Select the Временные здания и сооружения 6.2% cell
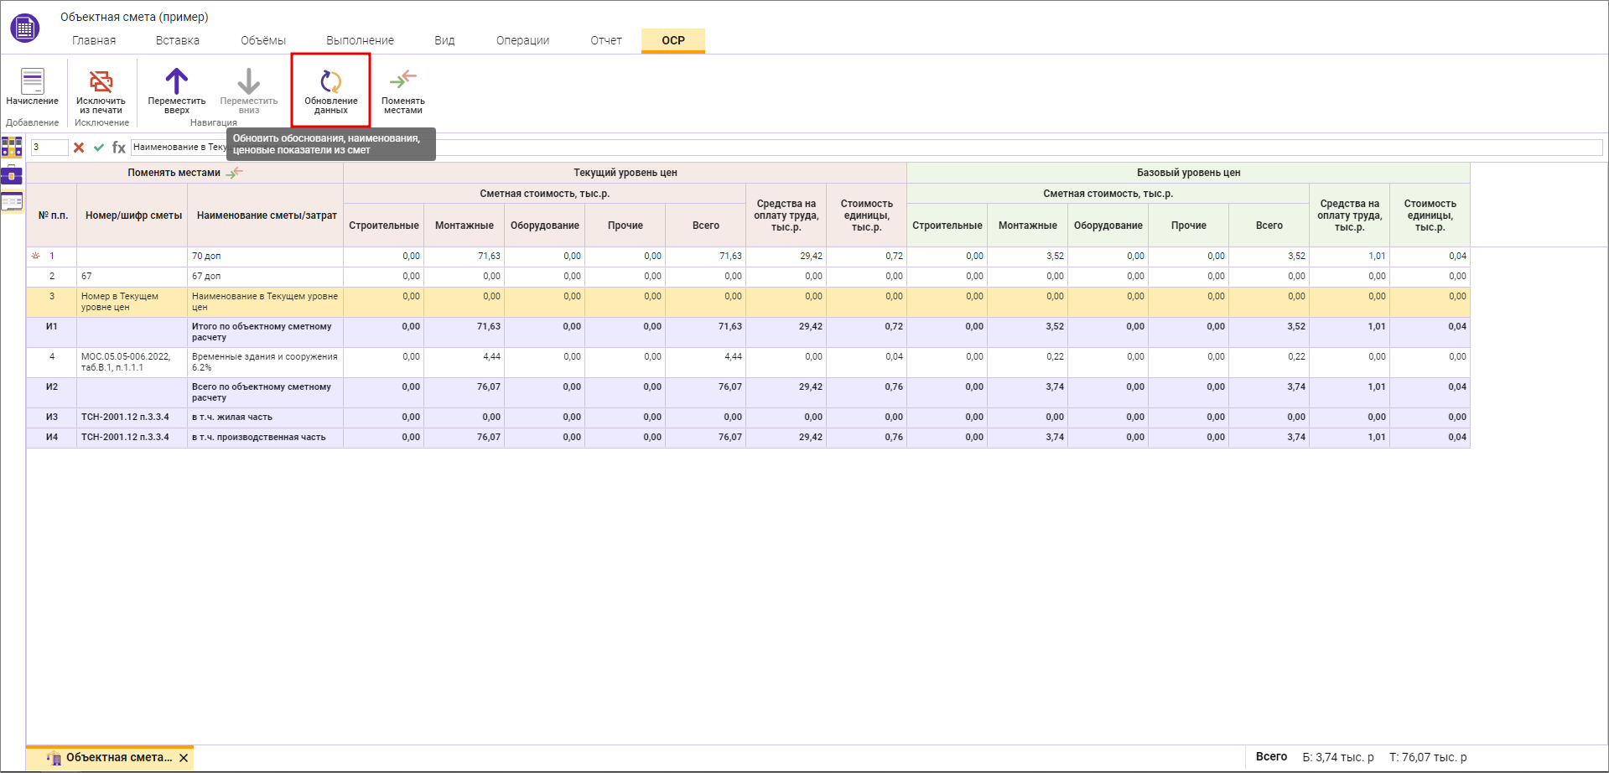This screenshot has width=1609, height=773. tap(264, 362)
